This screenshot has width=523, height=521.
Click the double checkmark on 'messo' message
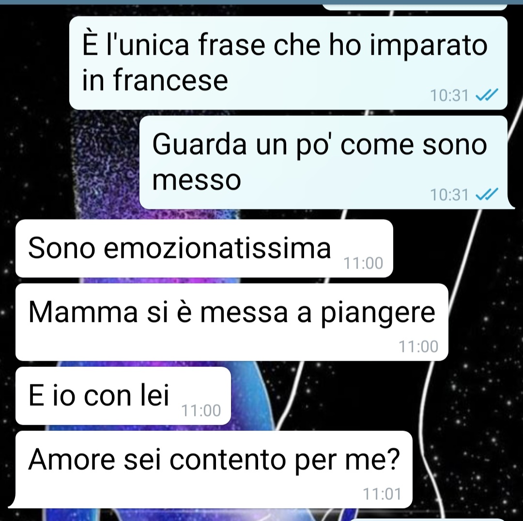(x=487, y=194)
